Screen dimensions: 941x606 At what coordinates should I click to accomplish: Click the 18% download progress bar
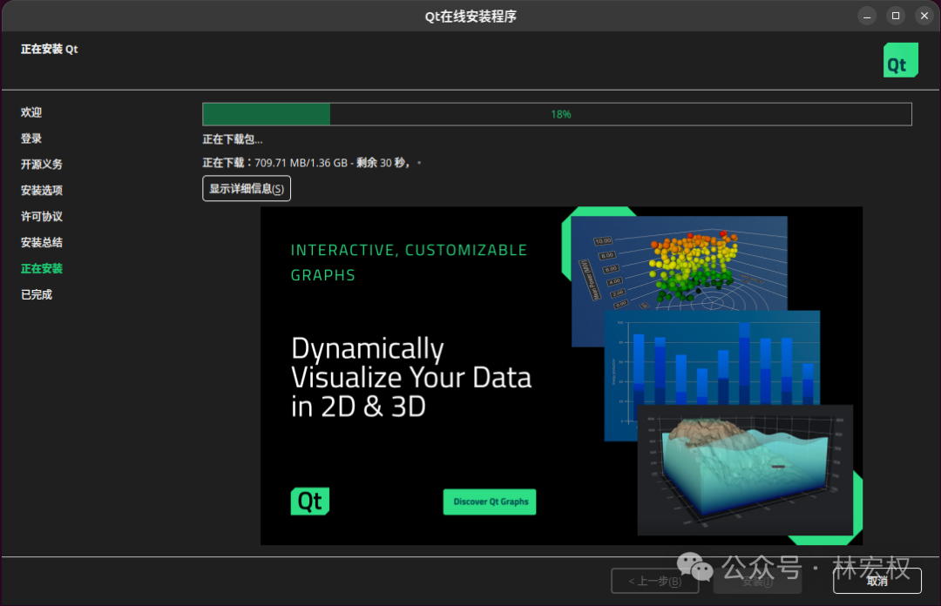click(557, 114)
